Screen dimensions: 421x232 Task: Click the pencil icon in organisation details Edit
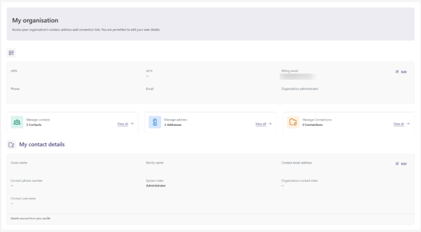click(397, 72)
